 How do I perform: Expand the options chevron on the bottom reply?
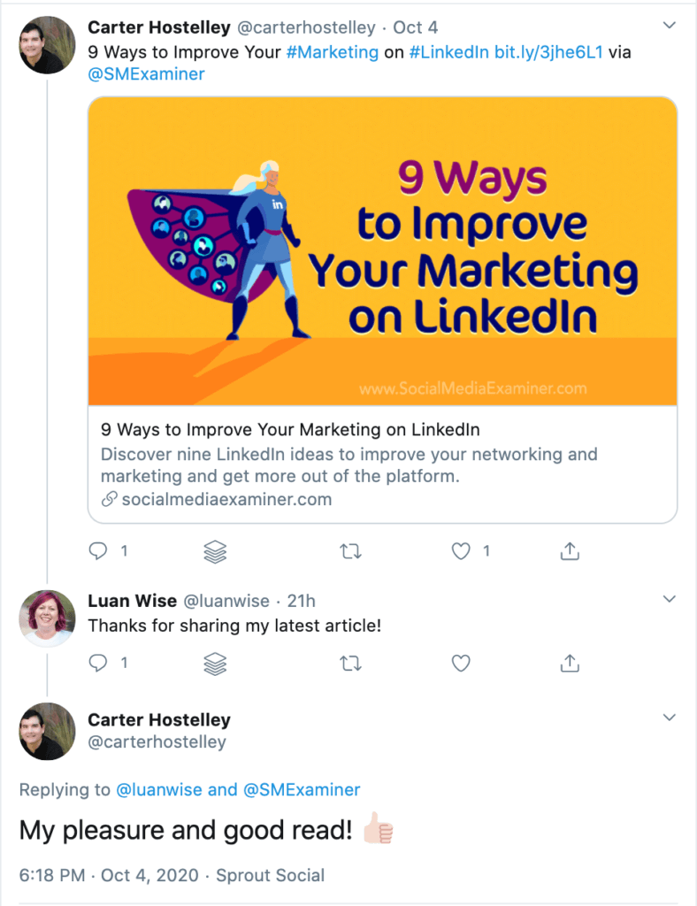coord(670,716)
